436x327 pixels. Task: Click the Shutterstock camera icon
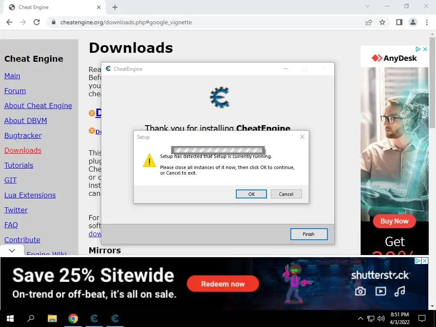(x=360, y=291)
